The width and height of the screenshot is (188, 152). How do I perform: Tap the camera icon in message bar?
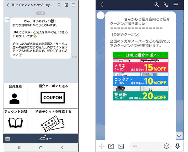point(111,146)
